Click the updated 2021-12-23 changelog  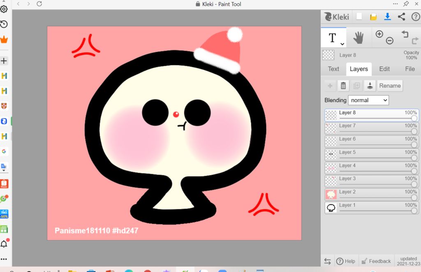click(408, 261)
